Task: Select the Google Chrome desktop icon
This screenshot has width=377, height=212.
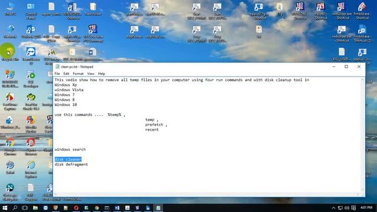Action: click(x=11, y=146)
